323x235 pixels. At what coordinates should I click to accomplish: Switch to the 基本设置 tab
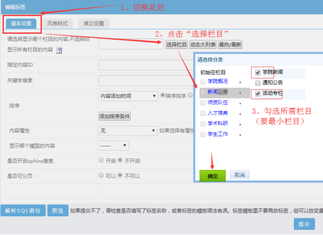coord(21,24)
